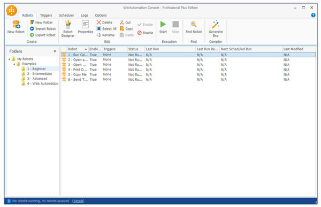Create a New Robot from ribbon
Viewport: 321px width, 207px height.
[x=16, y=27]
